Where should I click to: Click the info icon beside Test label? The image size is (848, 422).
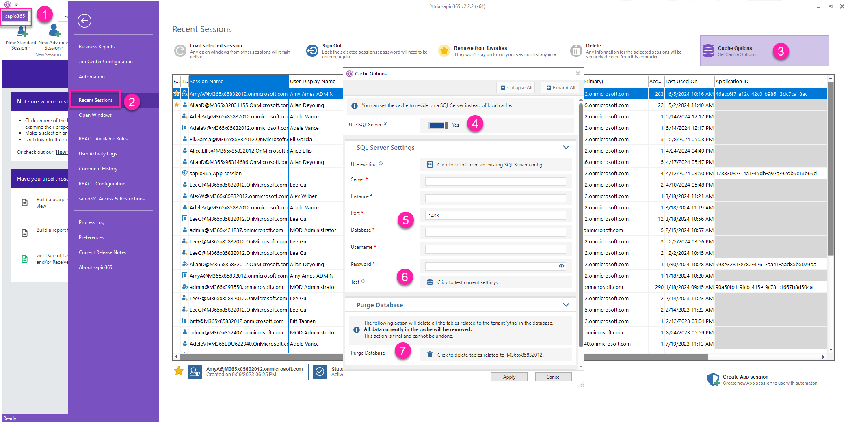tap(363, 281)
